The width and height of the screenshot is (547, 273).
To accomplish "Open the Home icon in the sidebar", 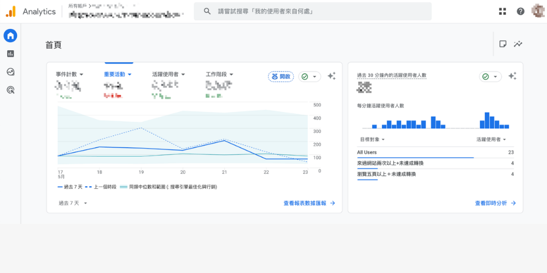I will [x=10, y=35].
